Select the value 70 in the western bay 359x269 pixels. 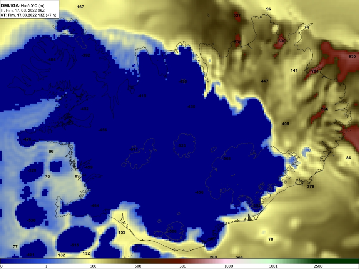47,176
